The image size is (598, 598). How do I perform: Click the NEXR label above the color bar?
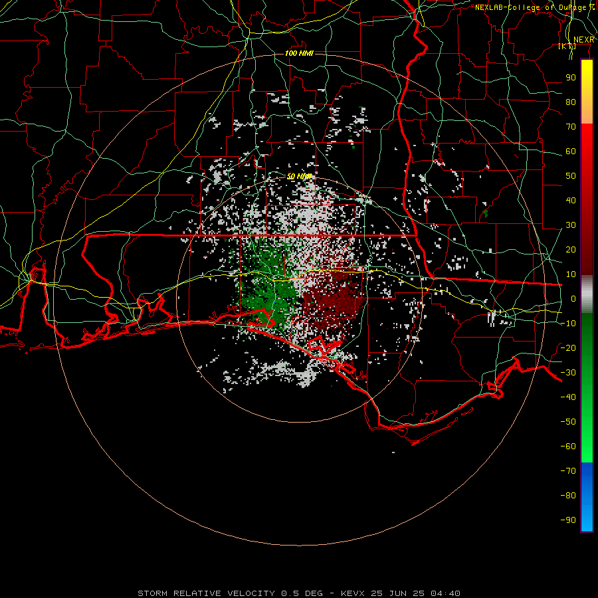(x=583, y=40)
